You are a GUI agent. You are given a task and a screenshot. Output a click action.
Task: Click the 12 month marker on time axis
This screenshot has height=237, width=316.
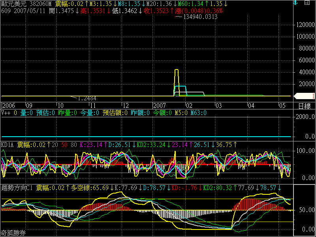(125, 106)
